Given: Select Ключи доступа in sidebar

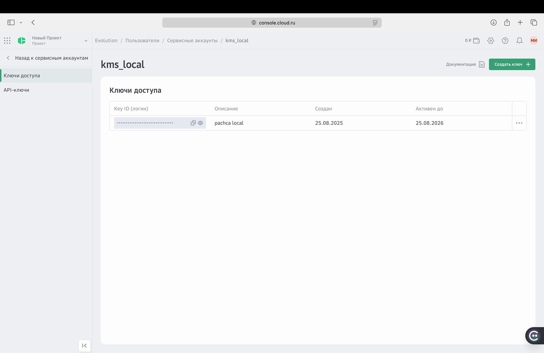Looking at the screenshot, I should point(22,76).
